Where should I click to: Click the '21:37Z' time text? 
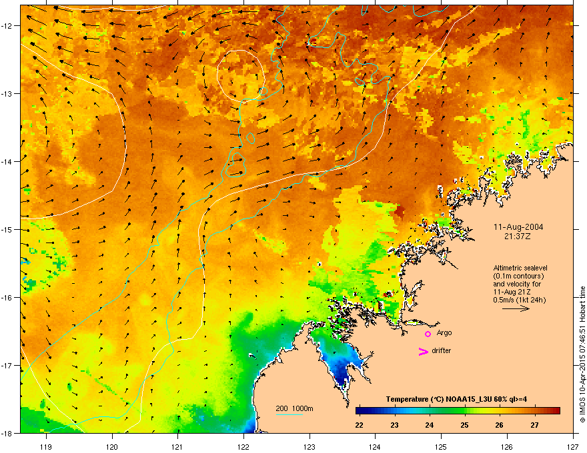[x=518, y=236]
